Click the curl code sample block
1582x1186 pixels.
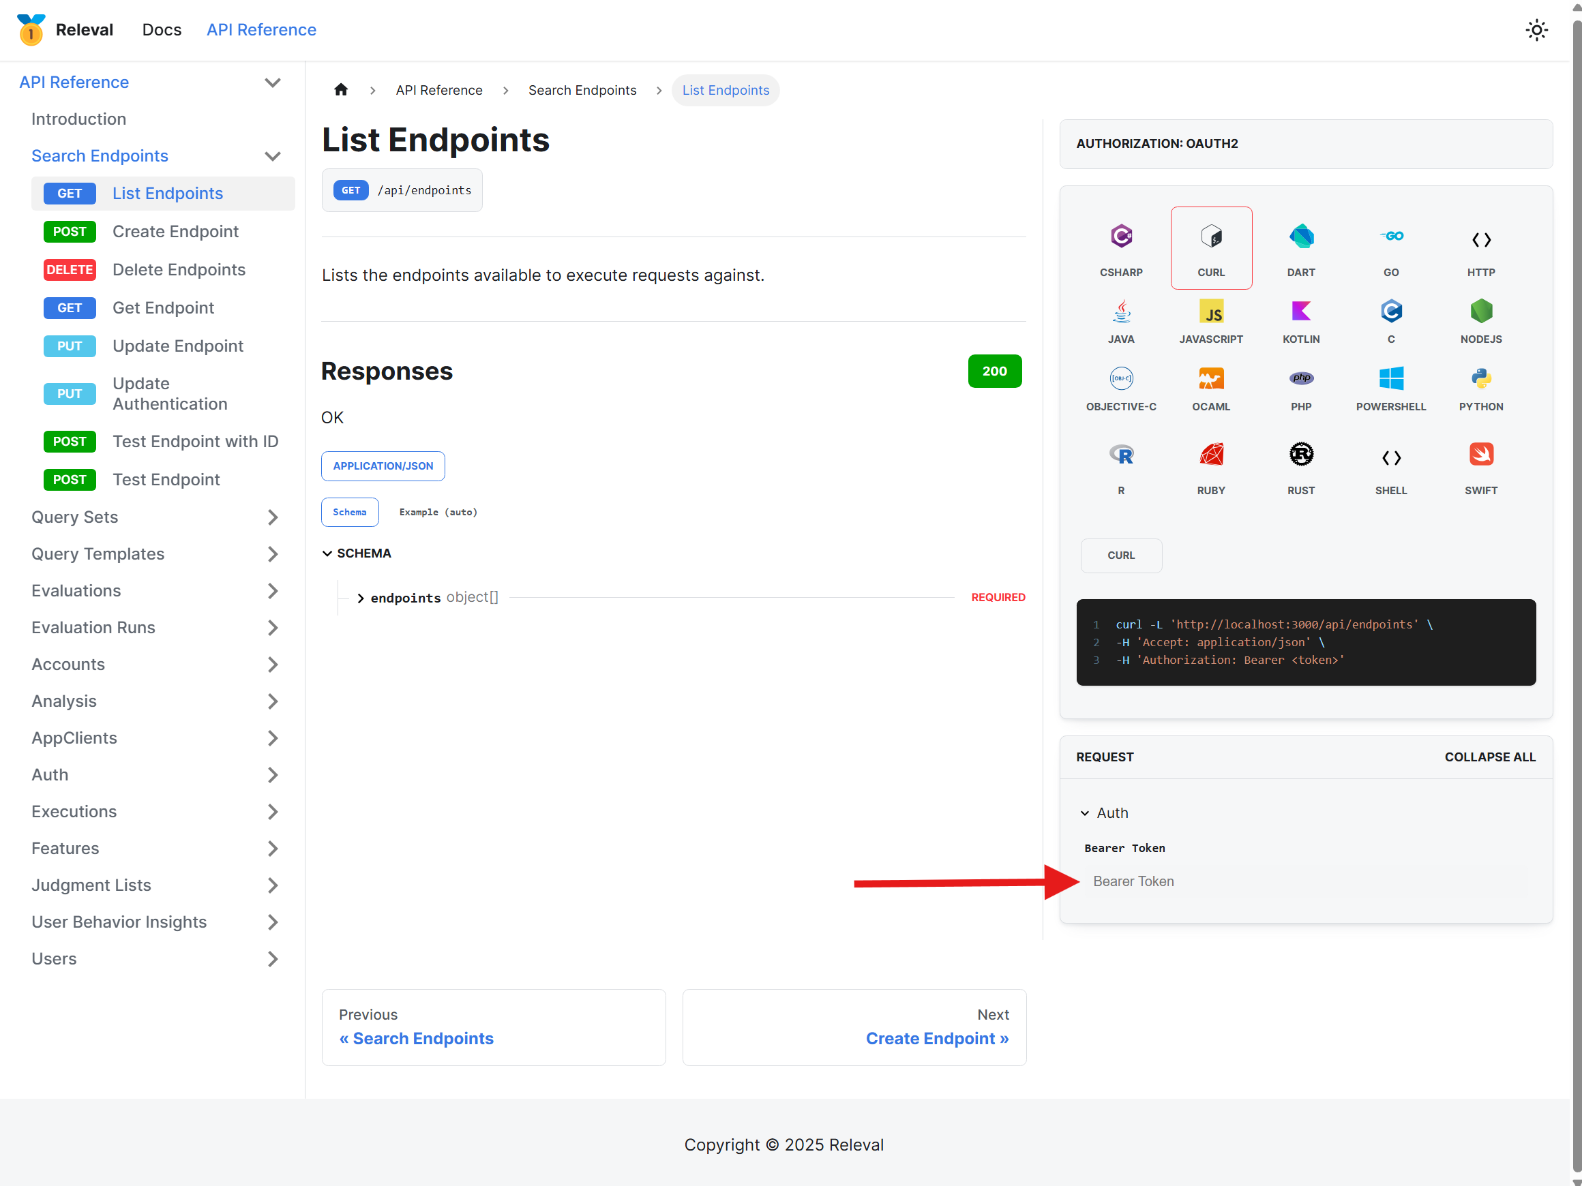(1306, 642)
